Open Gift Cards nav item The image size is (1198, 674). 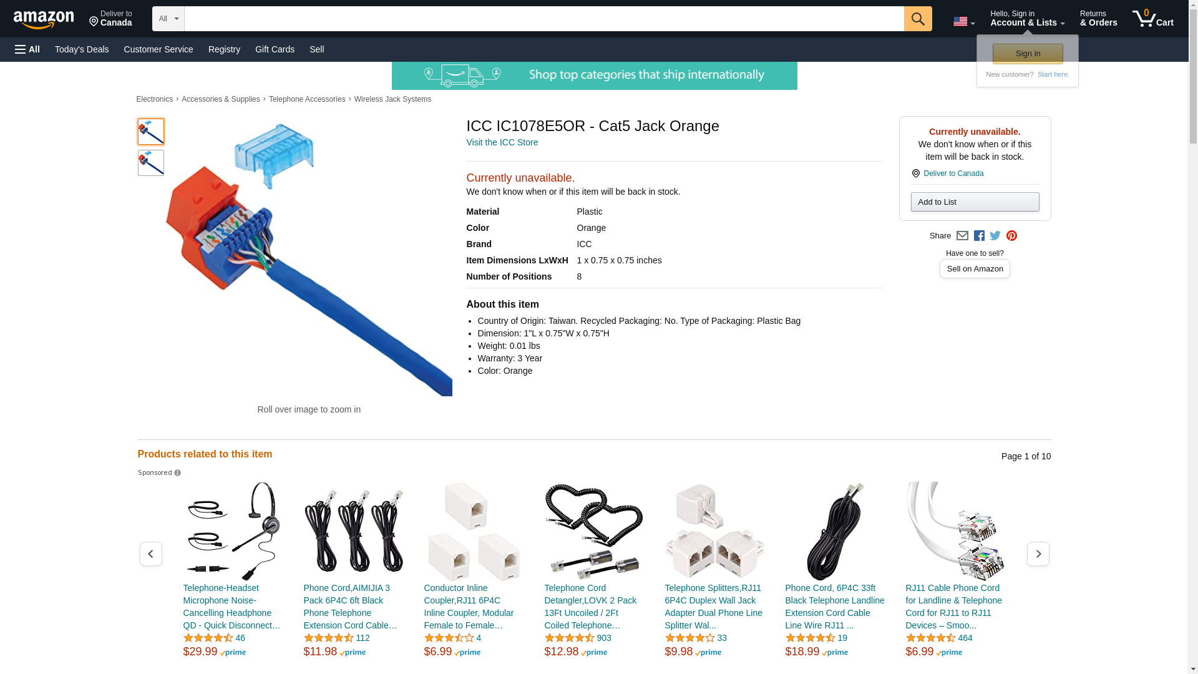coord(275,49)
